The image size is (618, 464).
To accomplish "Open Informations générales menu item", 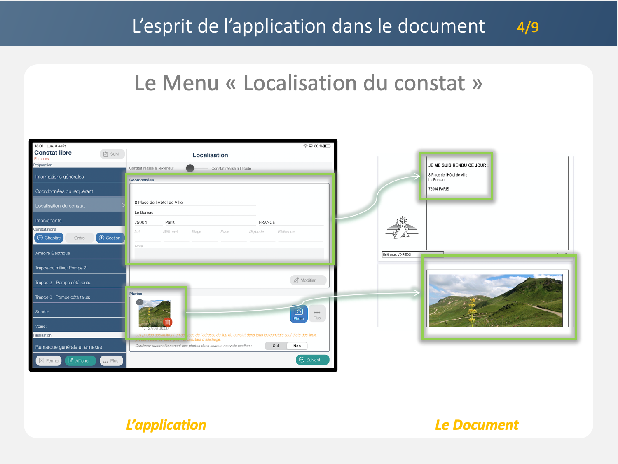I will tap(78, 177).
